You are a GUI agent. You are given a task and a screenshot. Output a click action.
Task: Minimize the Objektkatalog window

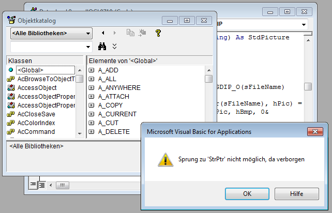point(170,21)
